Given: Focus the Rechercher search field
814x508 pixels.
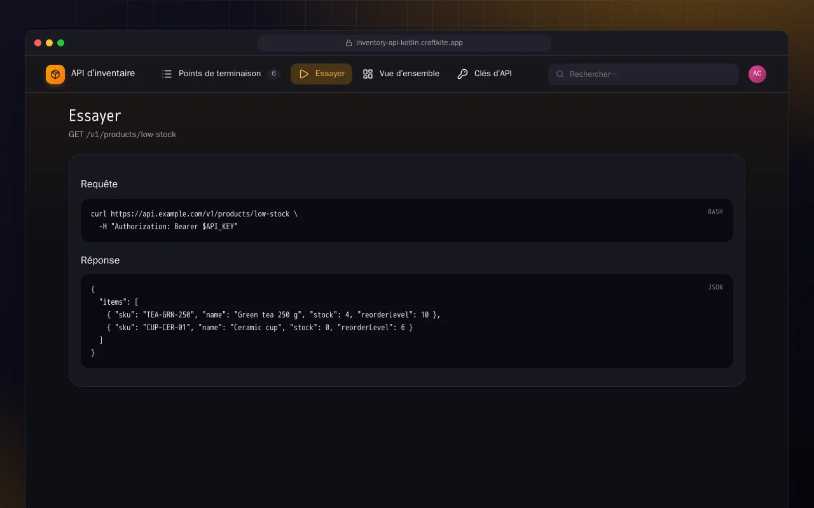Looking at the screenshot, I should [x=644, y=74].
